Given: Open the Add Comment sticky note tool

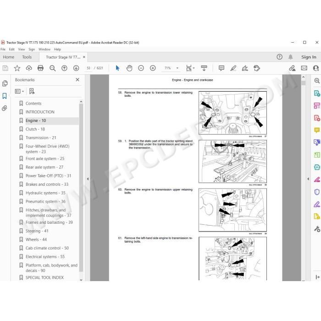Looking at the screenshot, I should pyautogui.click(x=221, y=68).
